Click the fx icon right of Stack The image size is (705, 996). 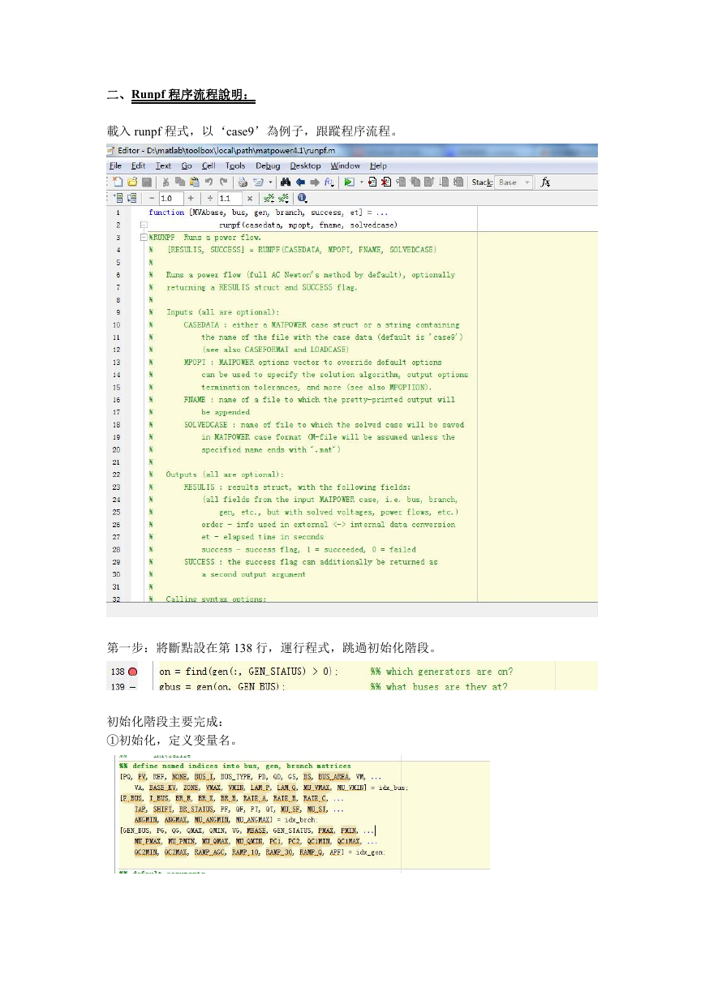pos(546,182)
